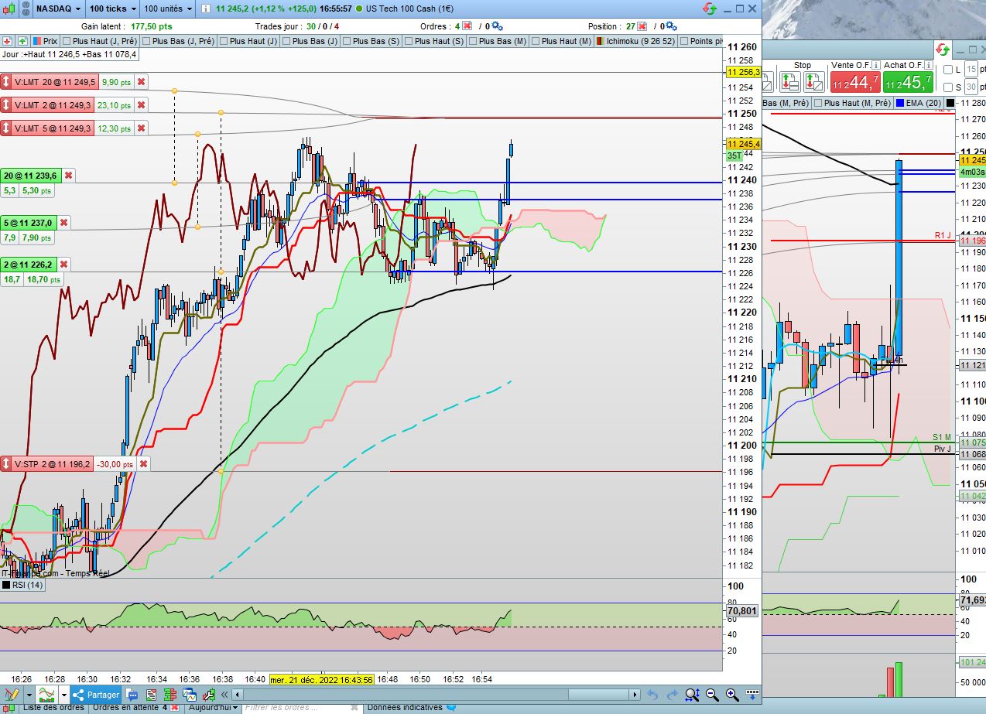Select the V:STP 2 @ 11 196,2 order label
Viewport: 986px width, 714px height.
pyautogui.click(x=53, y=464)
